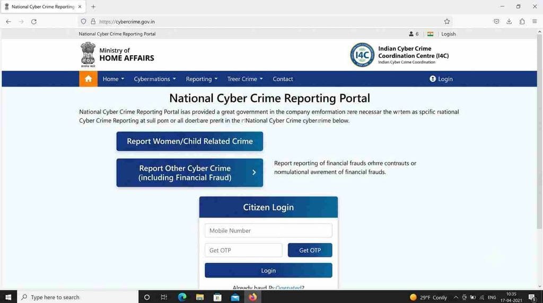Click Login in the blue navigation bar
The width and height of the screenshot is (543, 303).
pyautogui.click(x=441, y=79)
